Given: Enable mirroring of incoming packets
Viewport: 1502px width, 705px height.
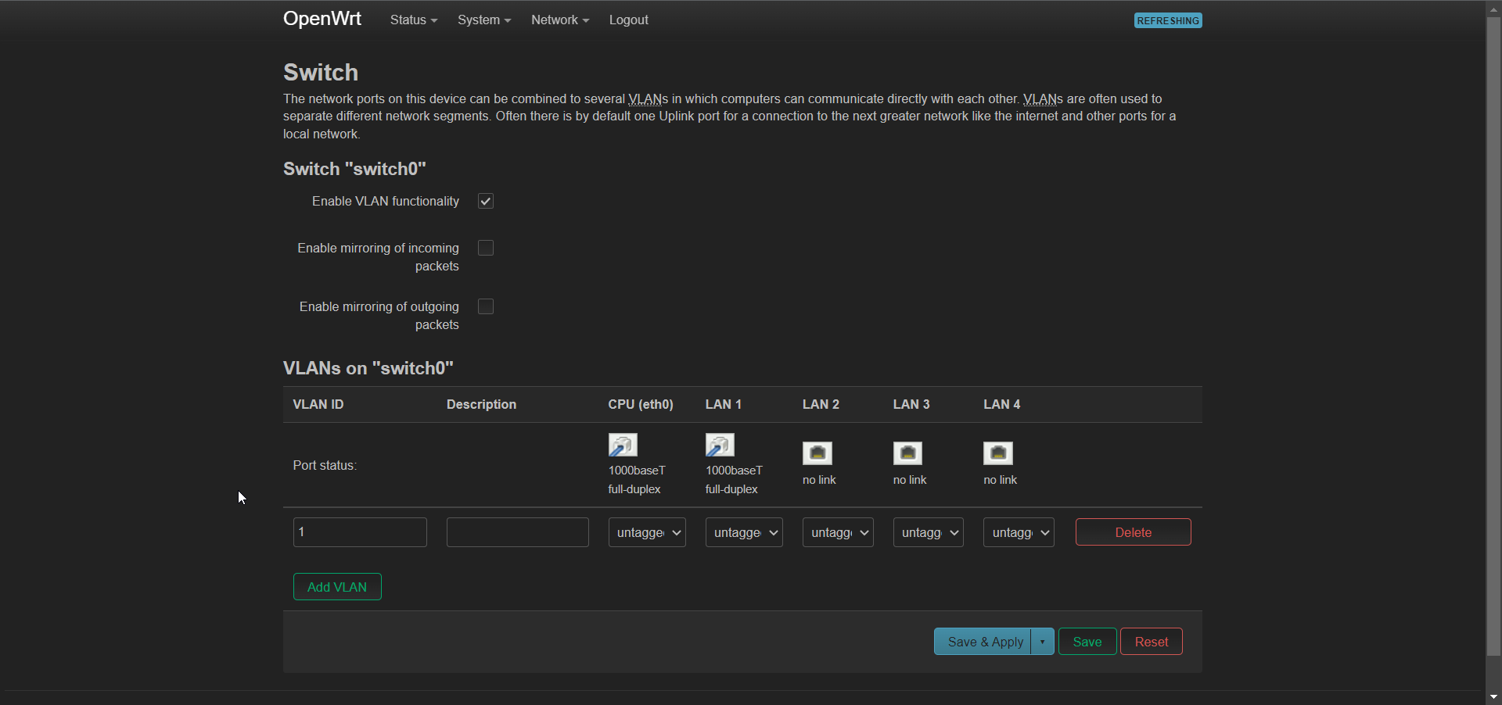Looking at the screenshot, I should (486, 248).
